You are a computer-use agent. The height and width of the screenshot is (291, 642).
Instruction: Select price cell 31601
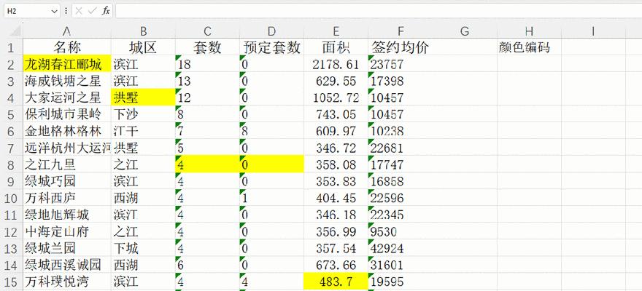point(401,265)
